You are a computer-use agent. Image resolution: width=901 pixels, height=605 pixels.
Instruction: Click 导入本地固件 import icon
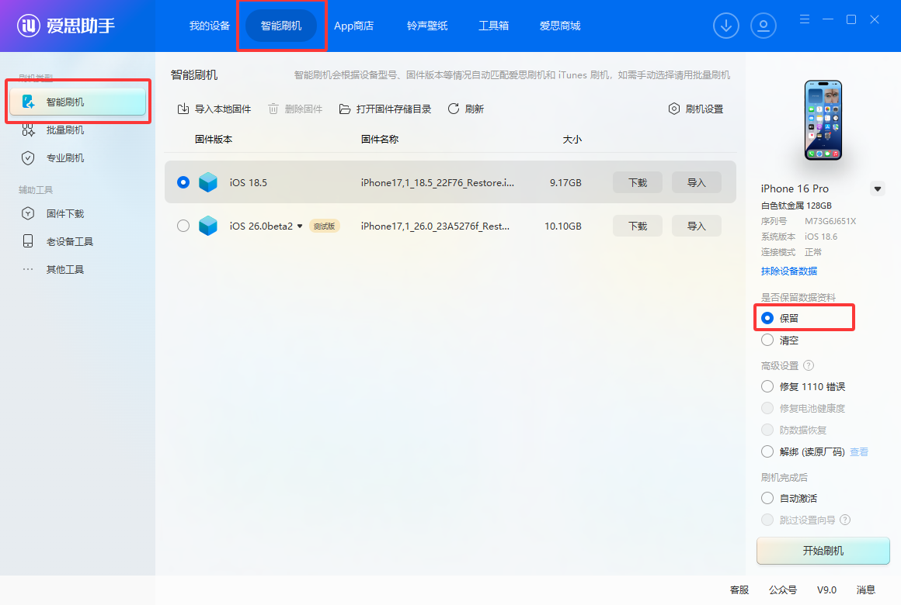click(183, 109)
